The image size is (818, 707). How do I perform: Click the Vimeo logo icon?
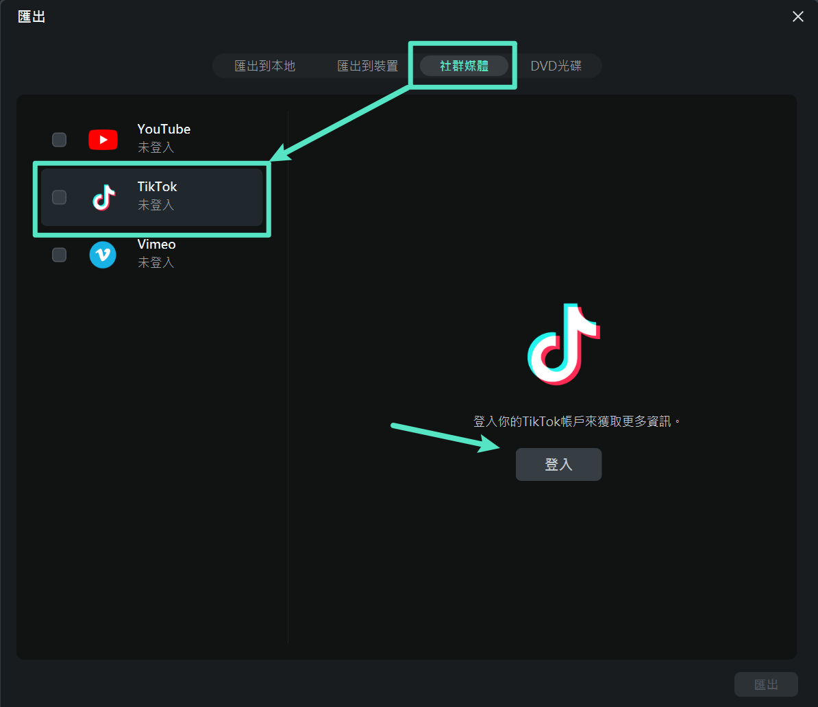tap(103, 255)
